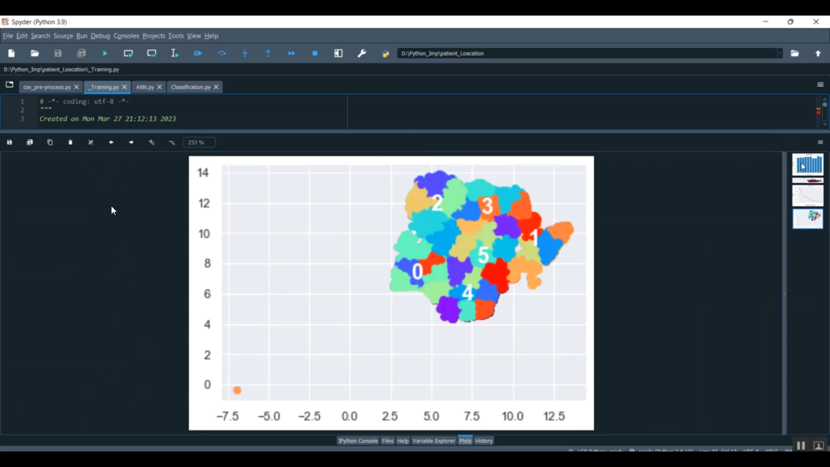Switch to the Classification.py editor tab
This screenshot has width=830, height=467.
click(x=190, y=87)
